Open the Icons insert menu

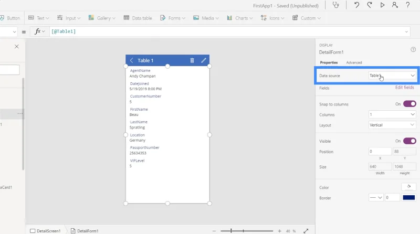click(x=272, y=18)
